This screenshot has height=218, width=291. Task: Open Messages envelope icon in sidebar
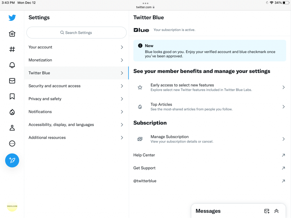(12, 81)
